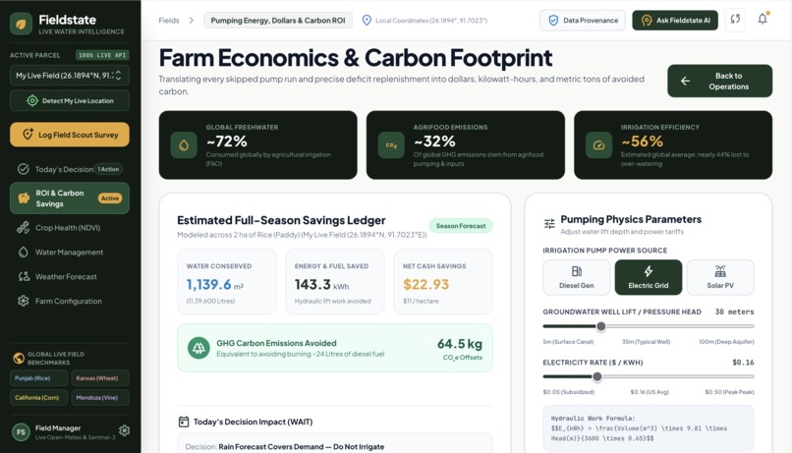
Task: Click the Pumping Energy, Dollars & Carbon ROI breadcrumb
Action: click(x=278, y=21)
